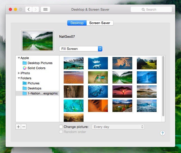Choose the golden grass animal wallpaper

pyautogui.click(x=74, y=118)
